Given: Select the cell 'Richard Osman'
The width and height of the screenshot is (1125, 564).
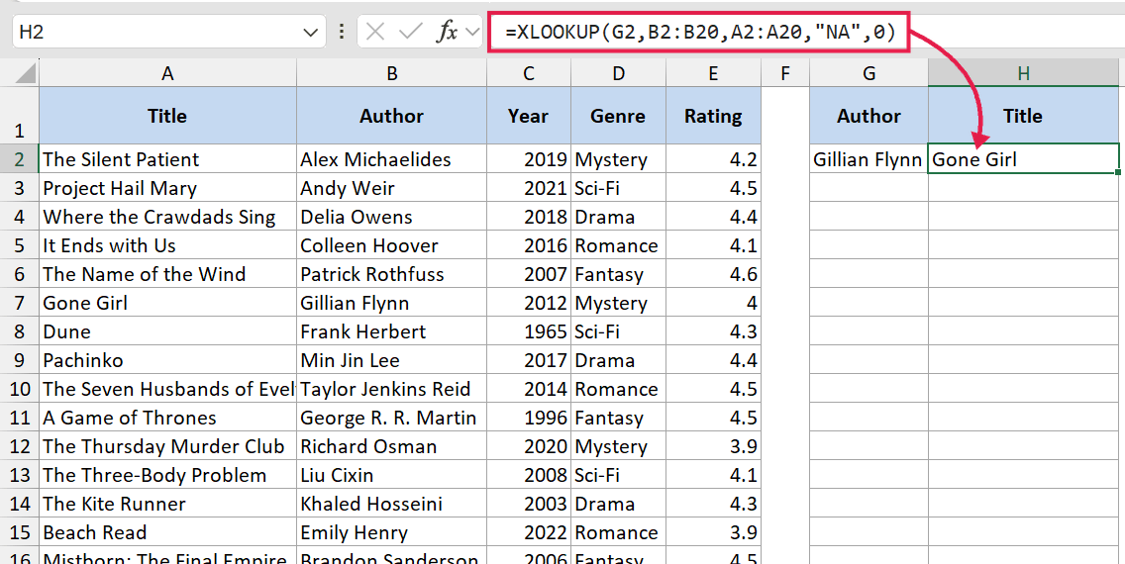Looking at the screenshot, I should pyautogui.click(x=392, y=445).
